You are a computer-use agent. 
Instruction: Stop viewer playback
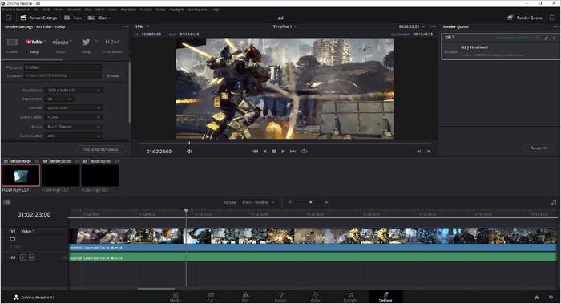[x=274, y=152]
